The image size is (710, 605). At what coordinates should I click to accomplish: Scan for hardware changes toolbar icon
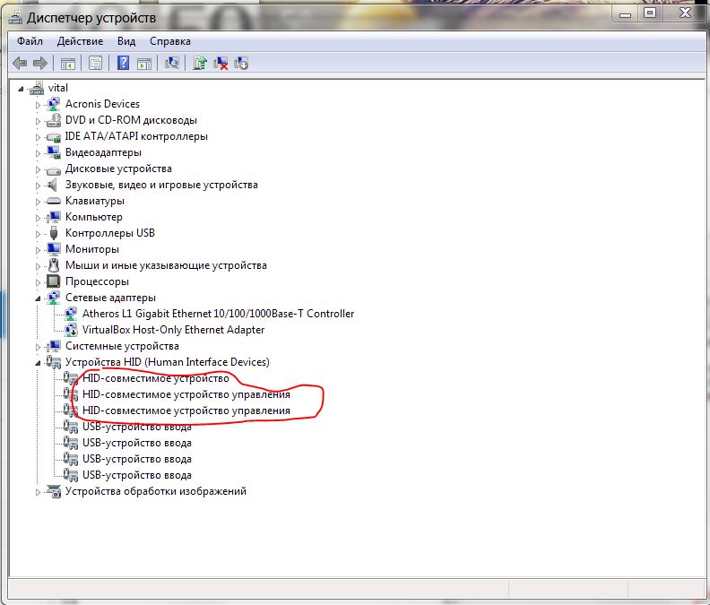[172, 63]
